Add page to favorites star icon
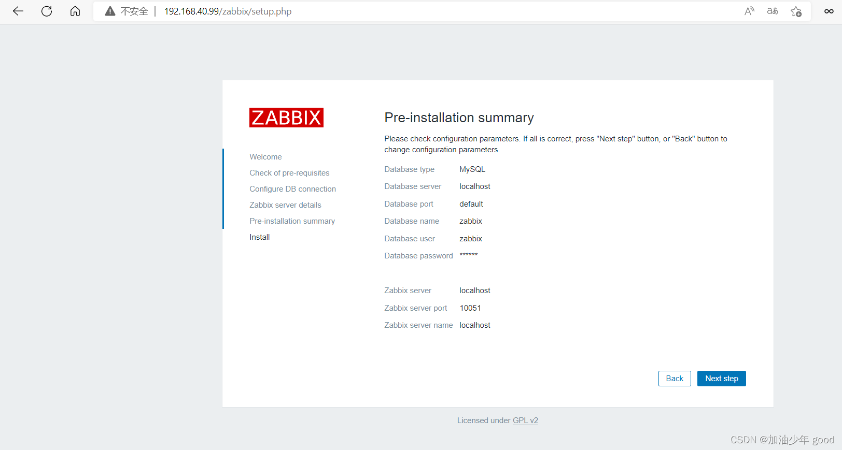842x450 pixels. coord(796,11)
